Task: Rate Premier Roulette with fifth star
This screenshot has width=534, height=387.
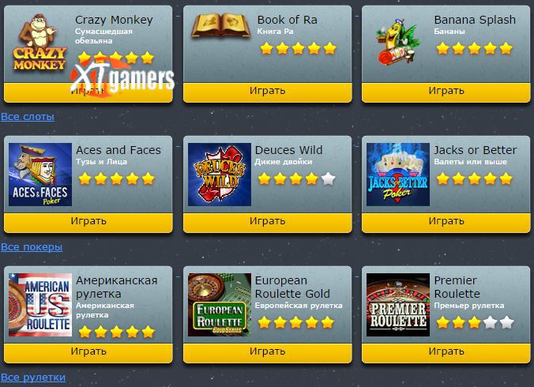Action: point(506,322)
